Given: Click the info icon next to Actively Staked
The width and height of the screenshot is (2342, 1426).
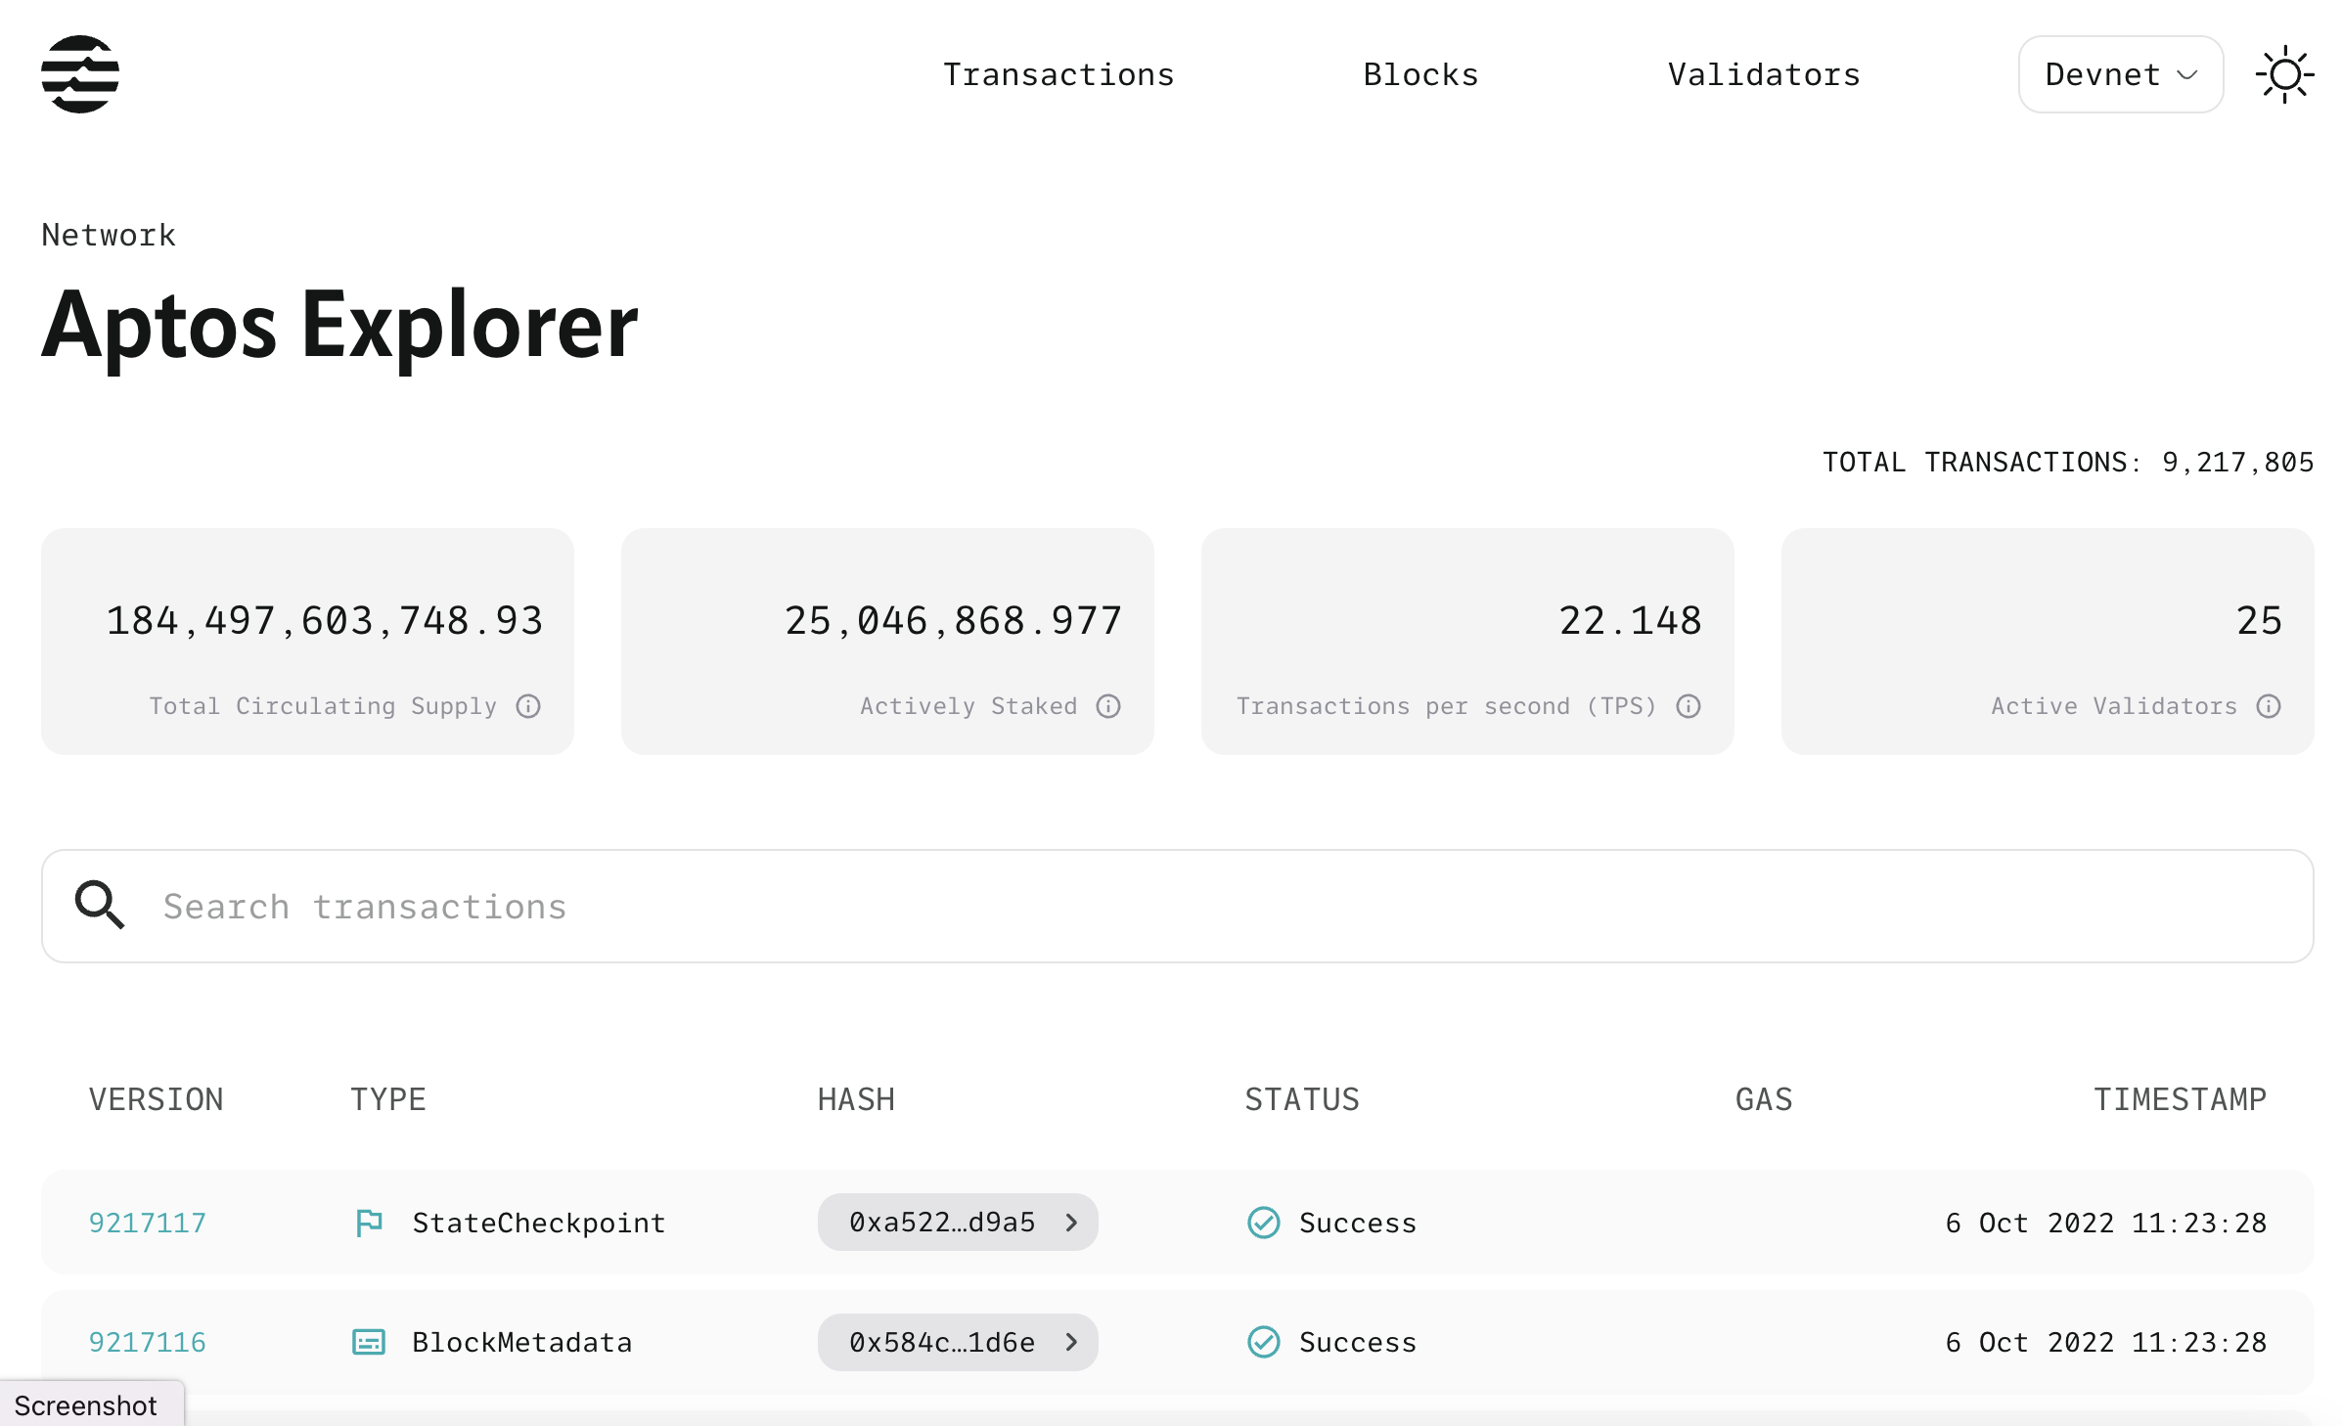Looking at the screenshot, I should [x=1106, y=706].
